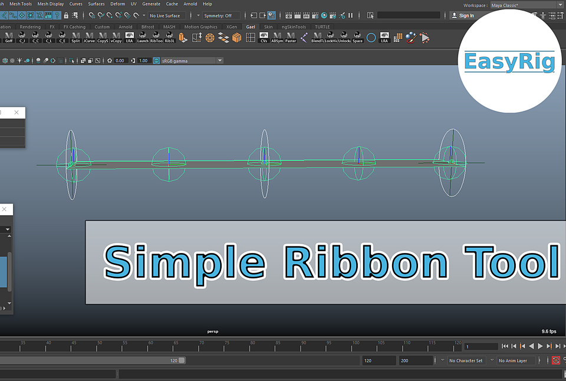
Task: Enable Auto Keyframe at the bottom right
Action: click(x=555, y=360)
